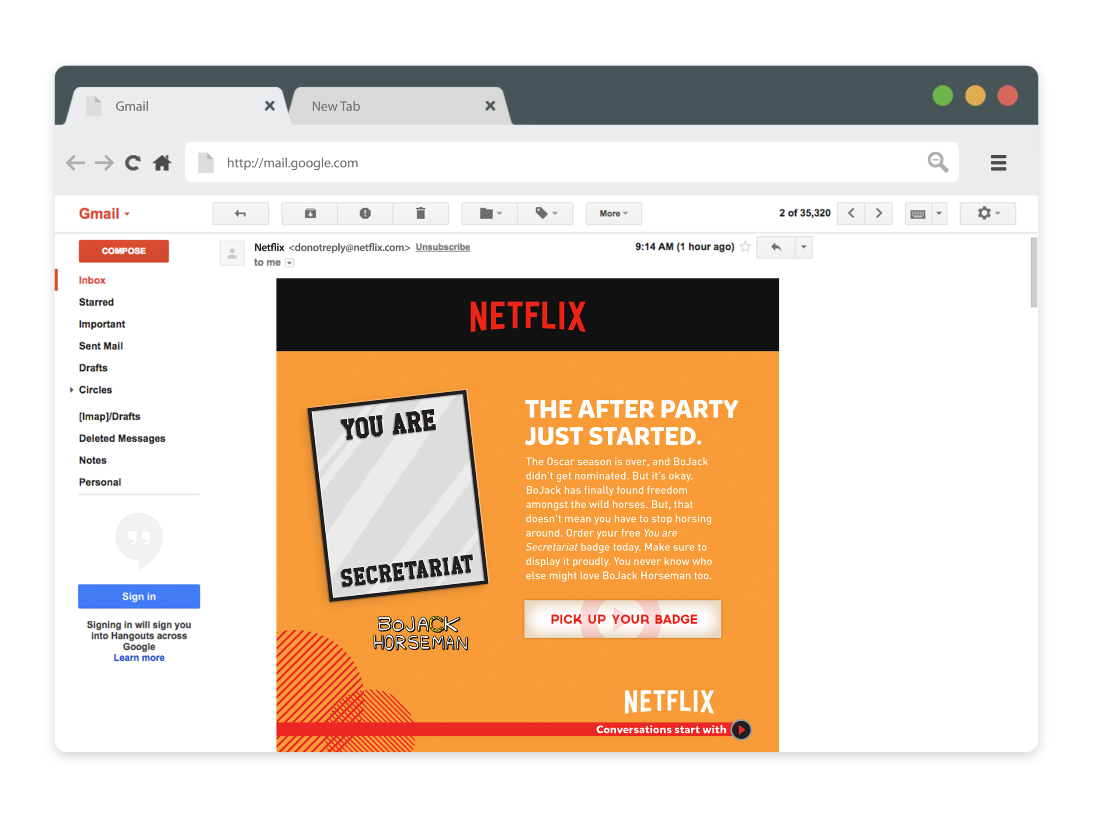Click the keyboard input tools icon
The height and width of the screenshot is (820, 1093).
[918, 213]
